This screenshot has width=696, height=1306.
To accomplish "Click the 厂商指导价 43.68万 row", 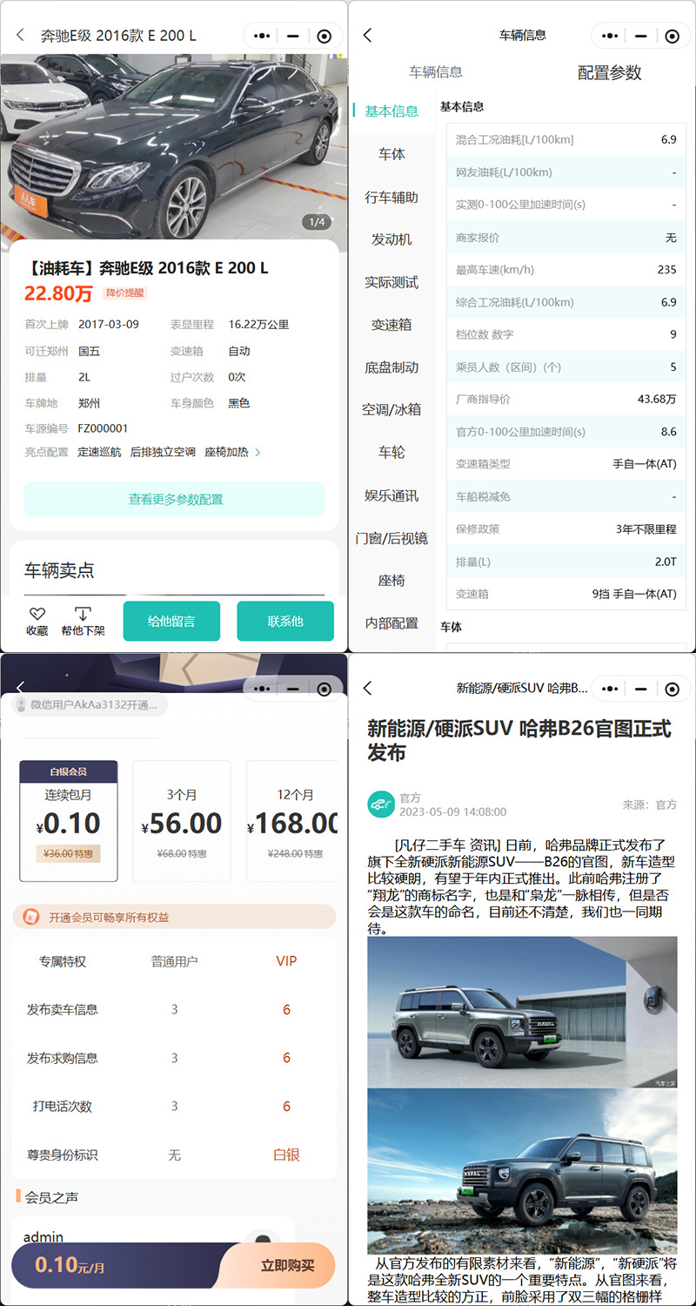I will (x=565, y=399).
